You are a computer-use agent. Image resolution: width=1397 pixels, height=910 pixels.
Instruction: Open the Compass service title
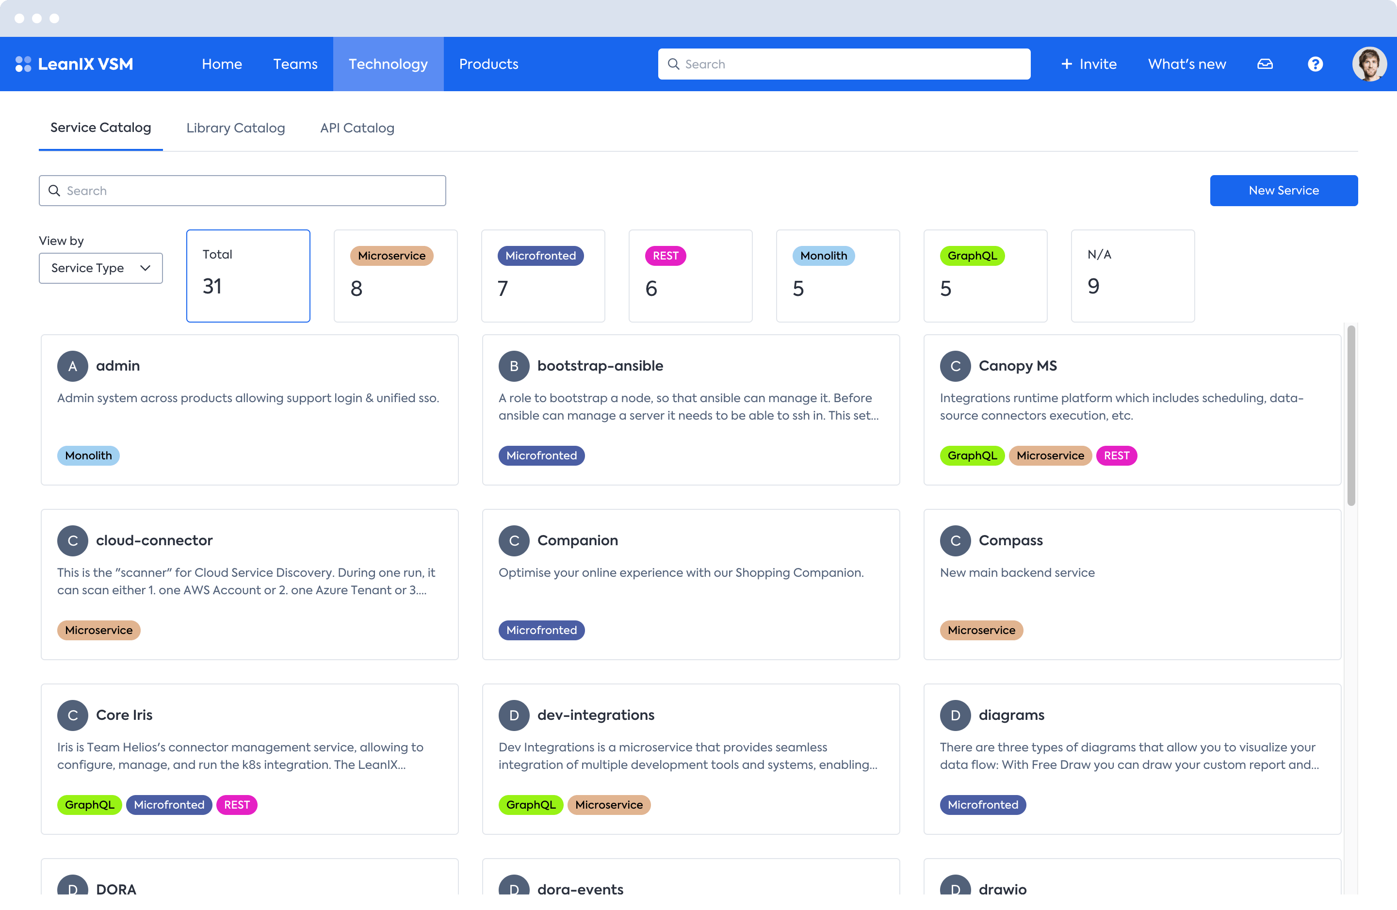point(1011,541)
